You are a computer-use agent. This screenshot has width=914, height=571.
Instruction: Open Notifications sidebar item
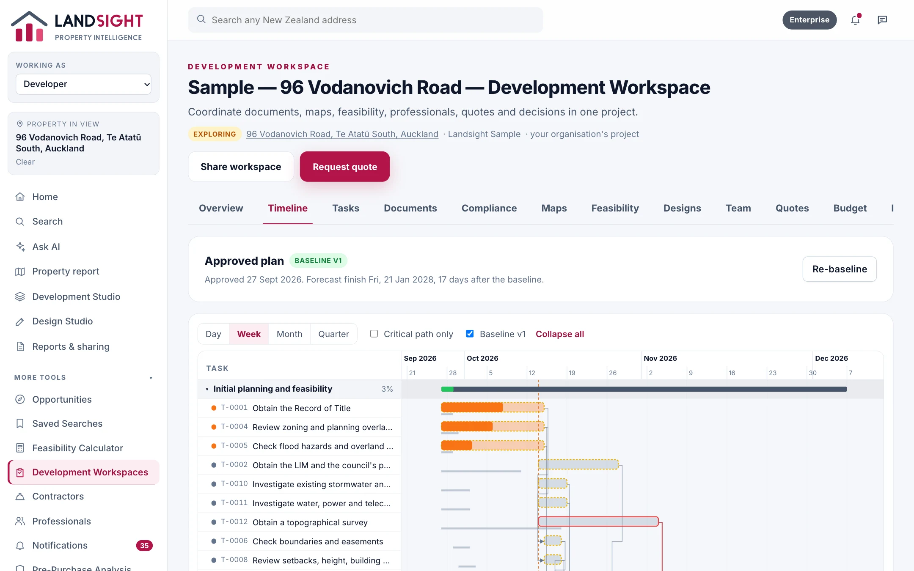coord(84,545)
